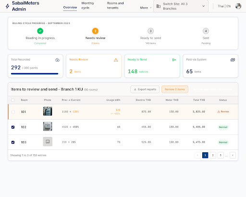246x197 pixels.
Task: Click the 125 kWh usage value for room 101
Action: pyautogui.click(x=118, y=110)
